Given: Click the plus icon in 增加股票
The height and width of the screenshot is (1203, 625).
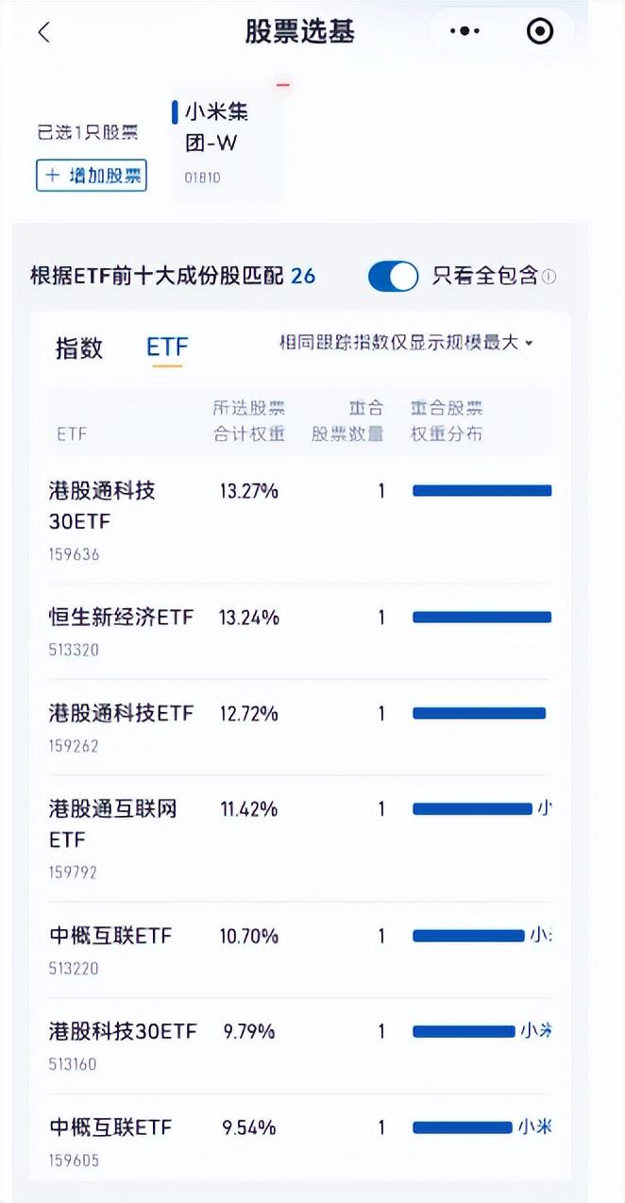Looking at the screenshot, I should pos(52,176).
